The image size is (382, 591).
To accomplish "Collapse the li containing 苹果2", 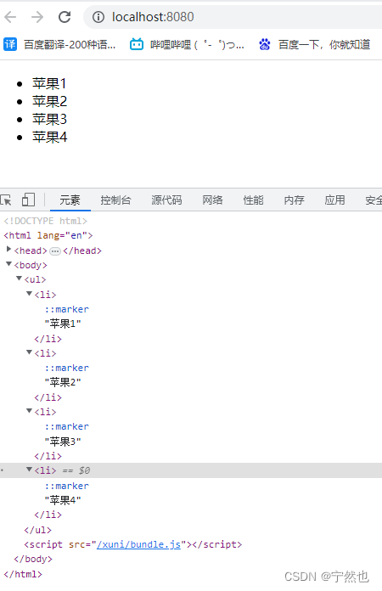I will [x=29, y=352].
